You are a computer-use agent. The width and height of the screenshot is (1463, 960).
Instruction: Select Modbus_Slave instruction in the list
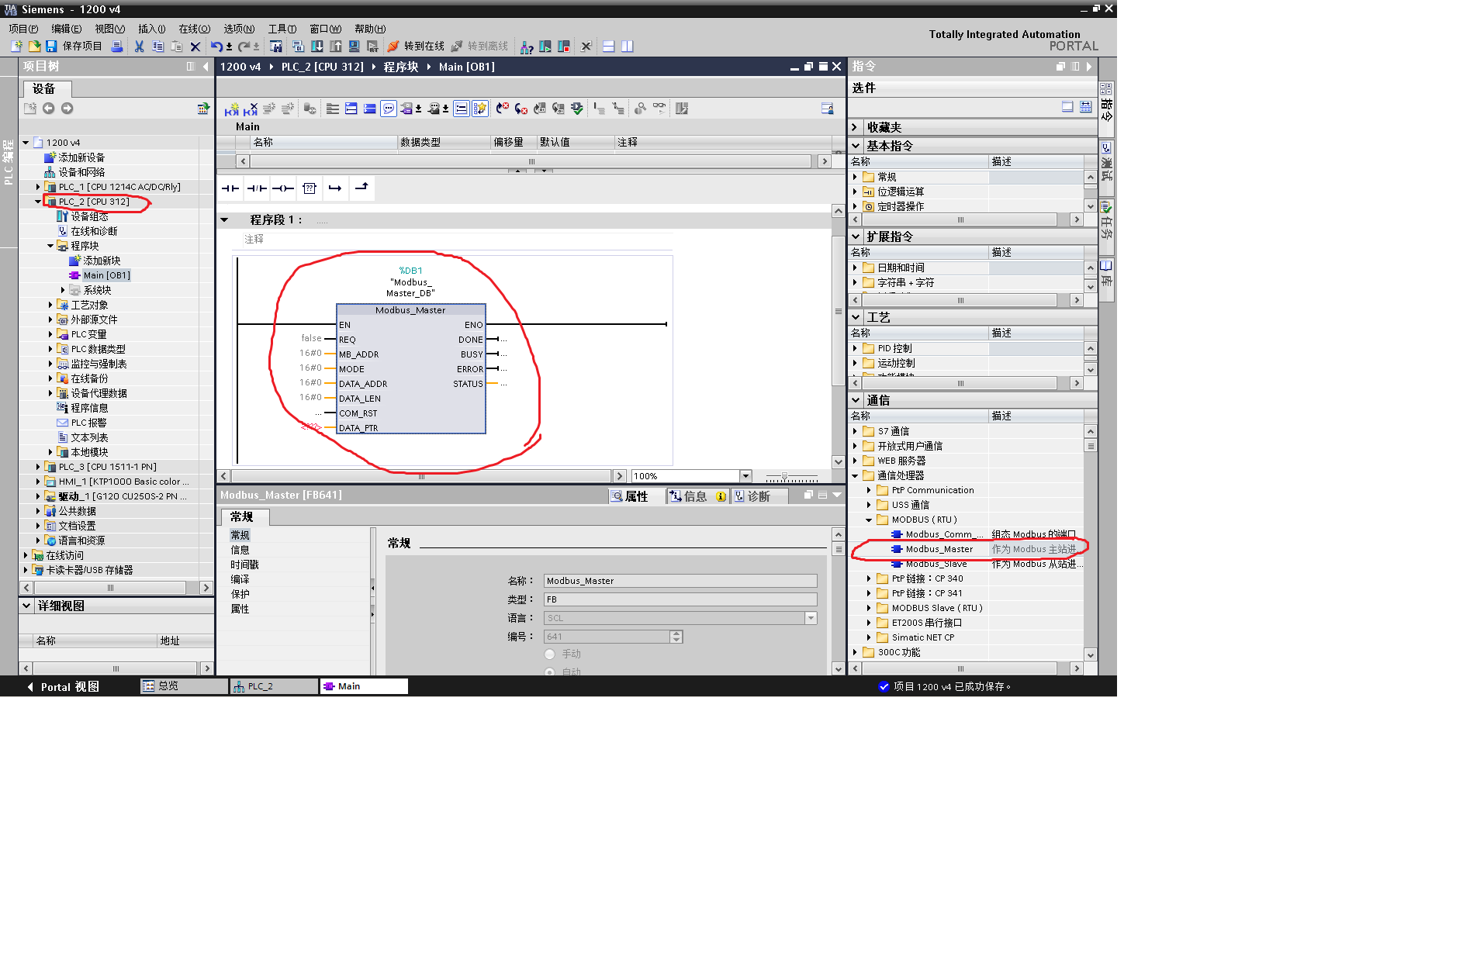pyautogui.click(x=936, y=564)
